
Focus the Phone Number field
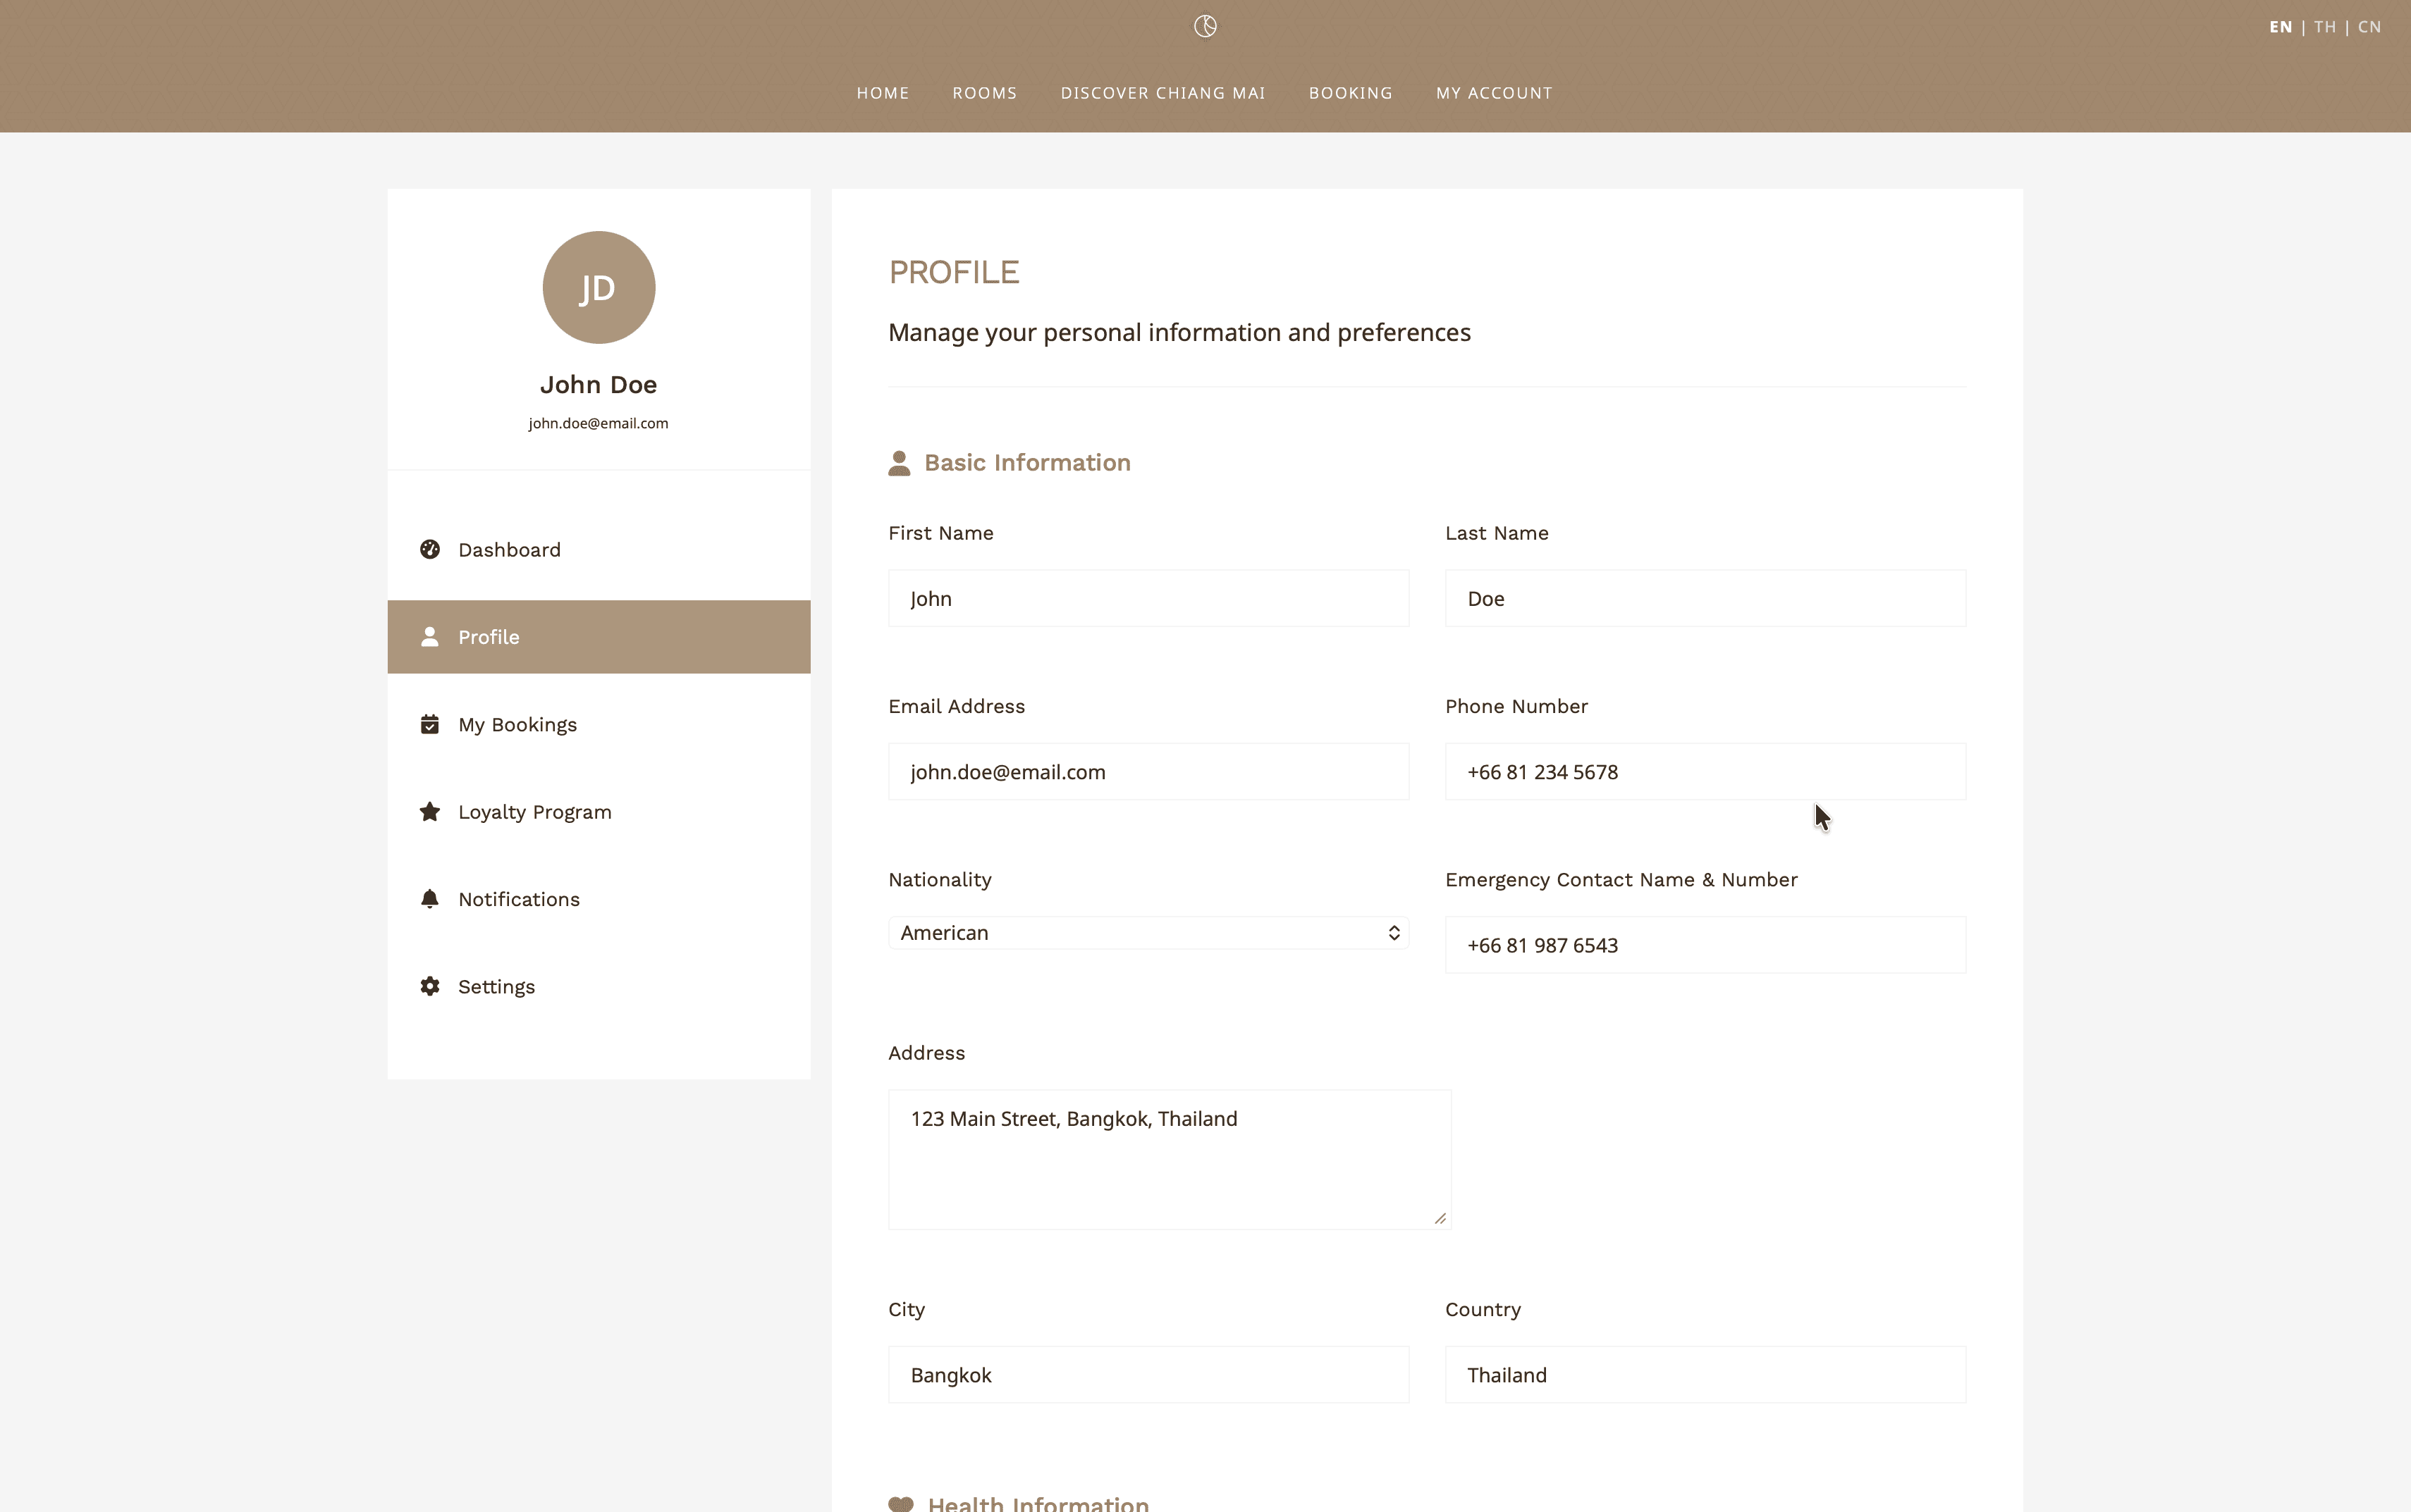click(x=1706, y=772)
